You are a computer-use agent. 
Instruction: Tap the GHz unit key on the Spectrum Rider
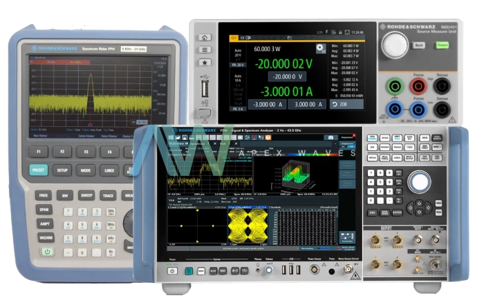point(111,212)
